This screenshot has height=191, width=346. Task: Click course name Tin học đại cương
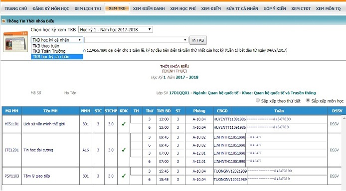click(38, 150)
